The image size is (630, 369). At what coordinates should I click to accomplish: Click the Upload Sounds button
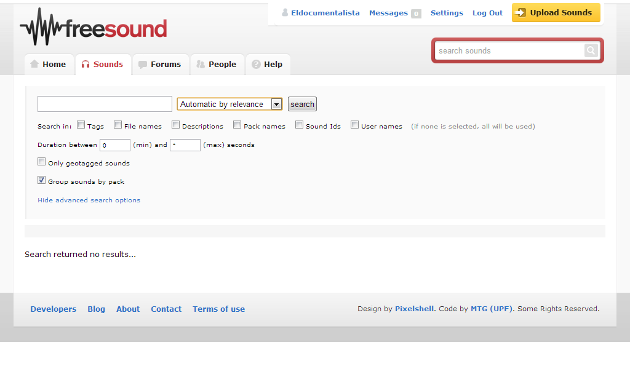[x=556, y=12]
